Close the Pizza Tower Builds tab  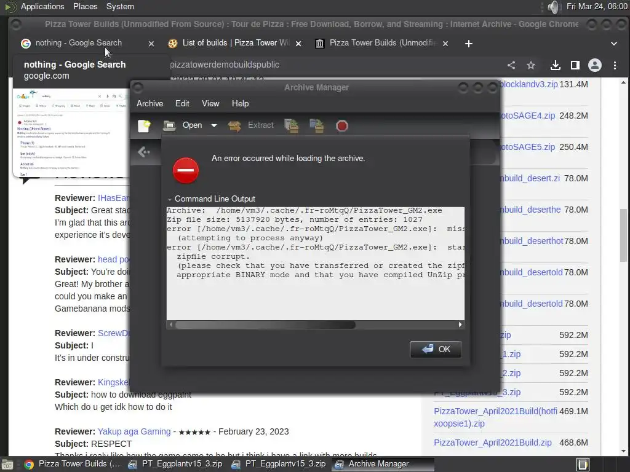[x=445, y=44]
